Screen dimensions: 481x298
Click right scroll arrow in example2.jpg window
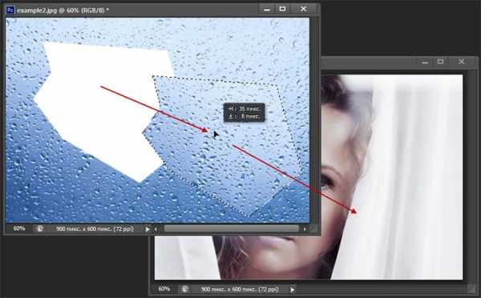coord(305,229)
